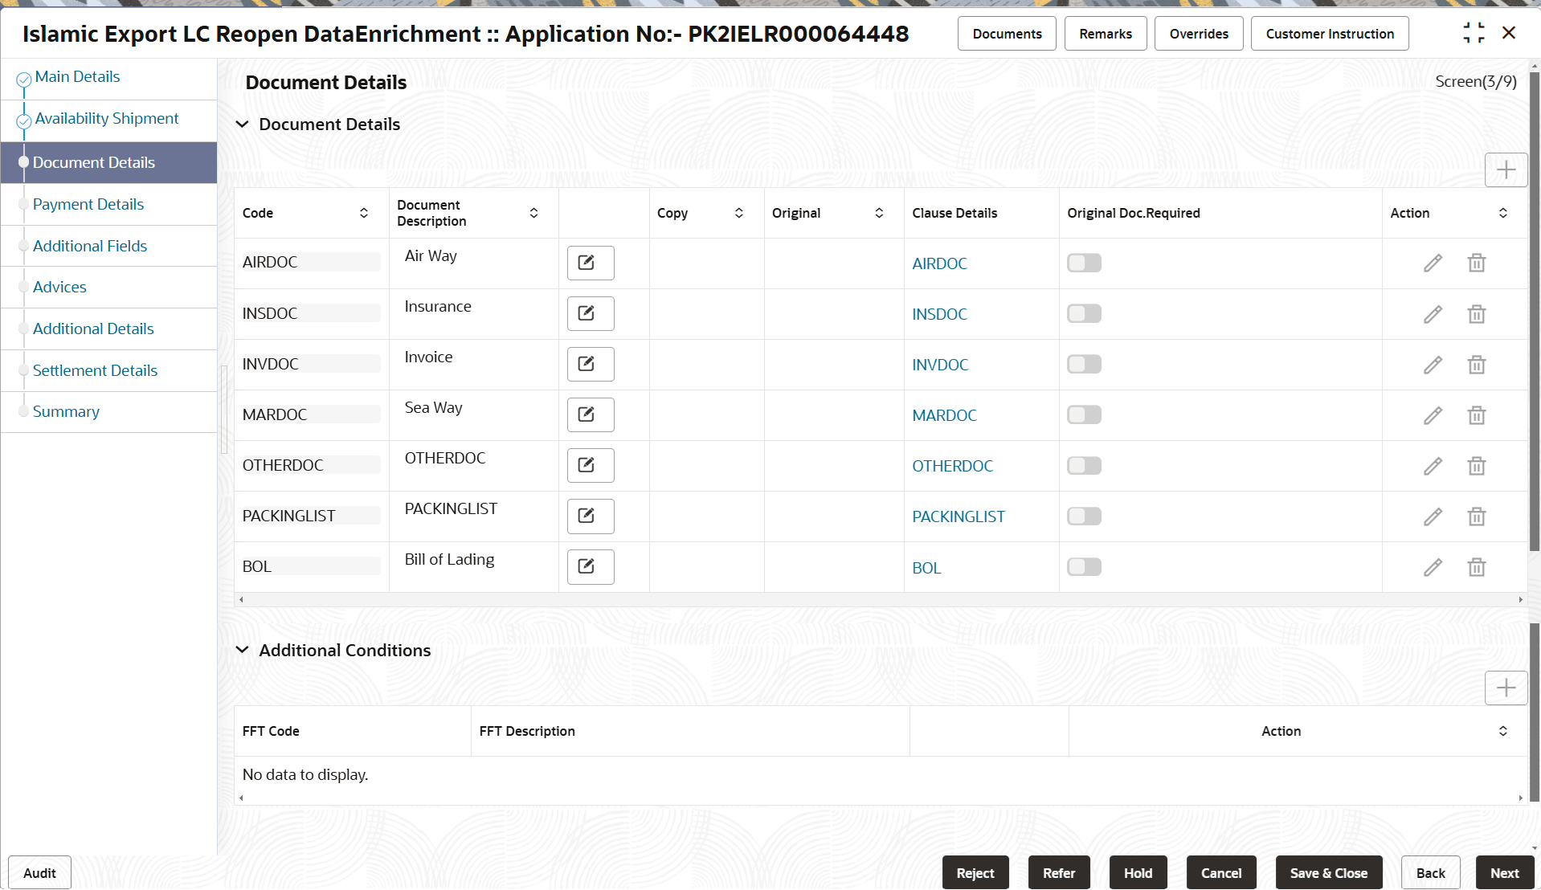Viewport: 1541px width, 890px height.
Task: Collapse the Document Details section
Action: 242,125
